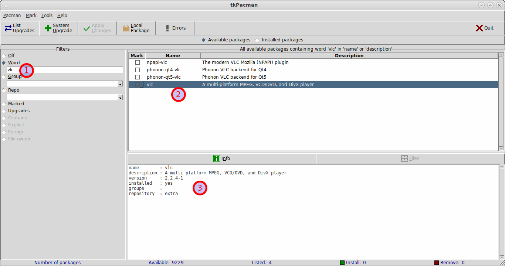
Task: Open the Mark menu
Action: click(31, 16)
